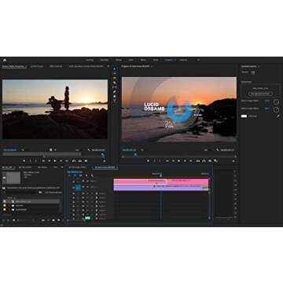Open Program monitor settings wrench
Image resolution: width=283 pixels, height=283 pixels.
pos(218,150)
